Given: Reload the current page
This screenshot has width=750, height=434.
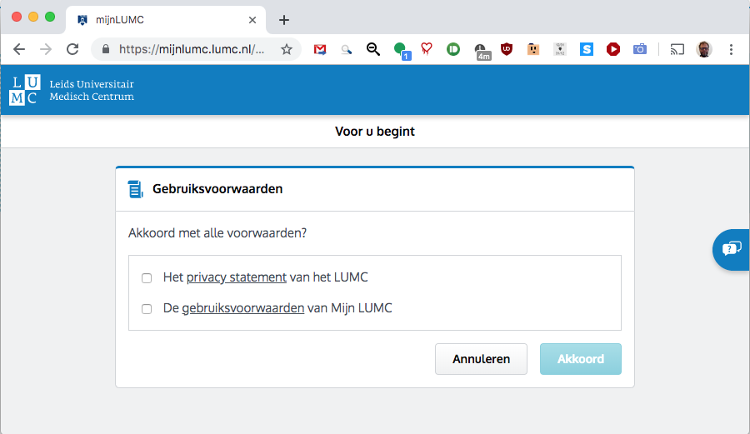Looking at the screenshot, I should 72,49.
